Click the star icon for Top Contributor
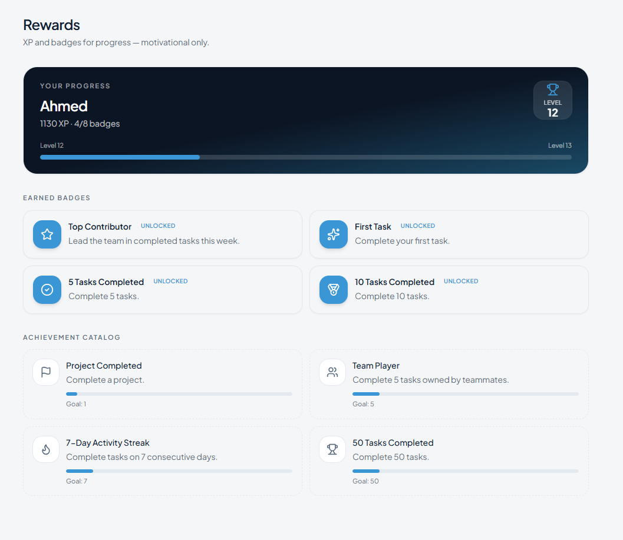 click(x=47, y=234)
